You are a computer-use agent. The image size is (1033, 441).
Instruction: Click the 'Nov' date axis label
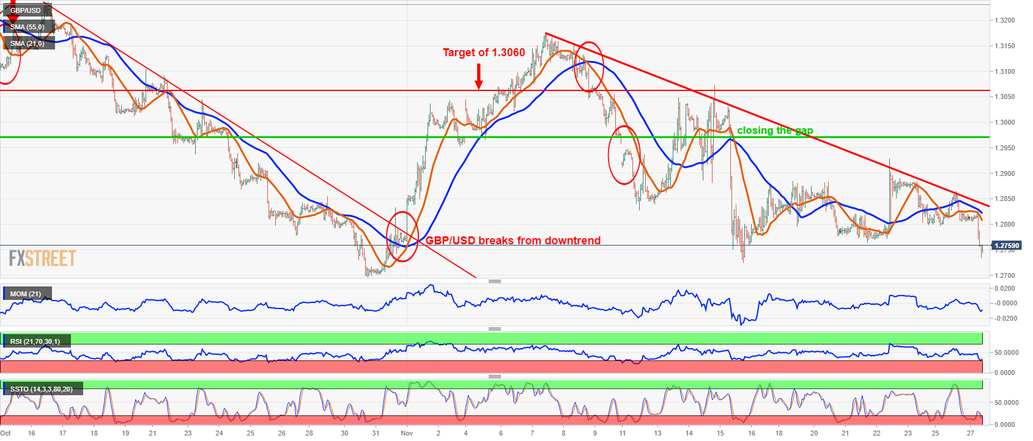(407, 433)
